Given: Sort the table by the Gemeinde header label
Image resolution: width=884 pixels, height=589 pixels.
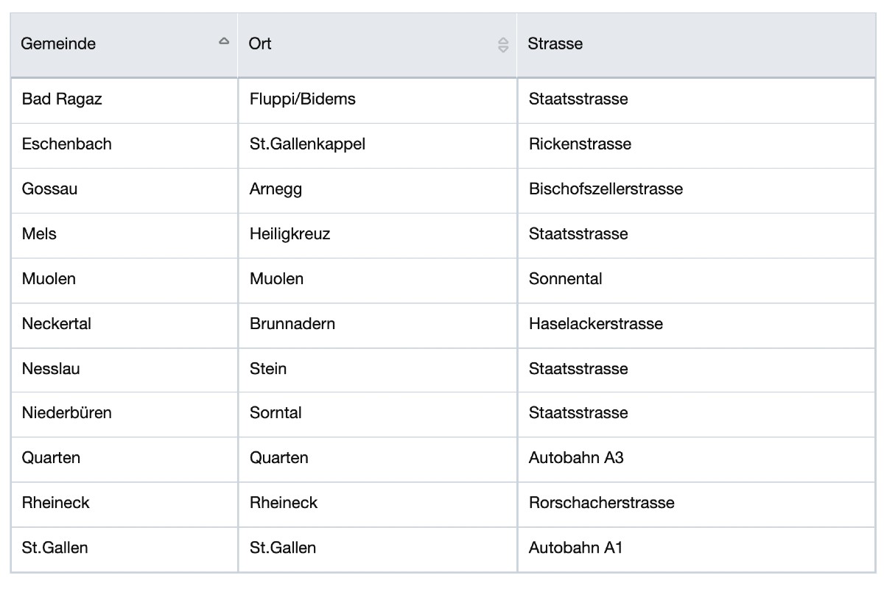Looking at the screenshot, I should click(58, 44).
